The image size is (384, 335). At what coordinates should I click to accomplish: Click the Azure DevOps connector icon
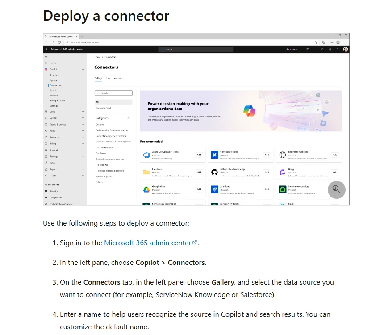(146, 155)
